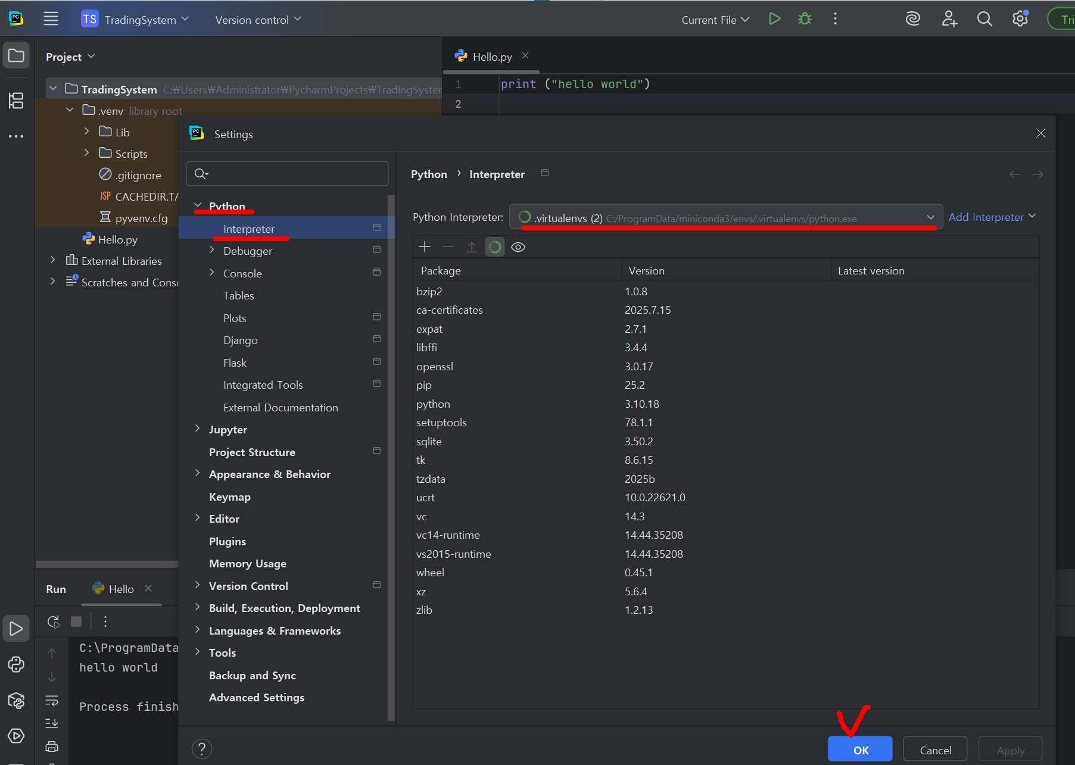Open the TradingSystem project dropdown
The height and width of the screenshot is (765, 1075).
pos(136,19)
